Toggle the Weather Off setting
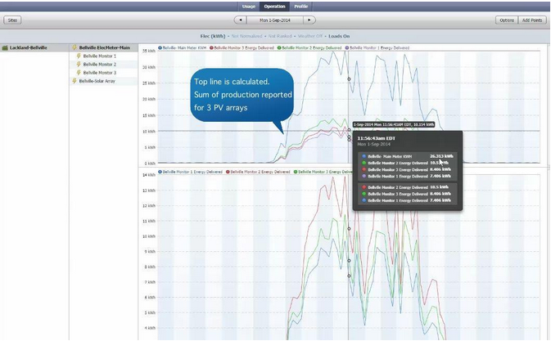This screenshot has width=551, height=341. coord(310,36)
